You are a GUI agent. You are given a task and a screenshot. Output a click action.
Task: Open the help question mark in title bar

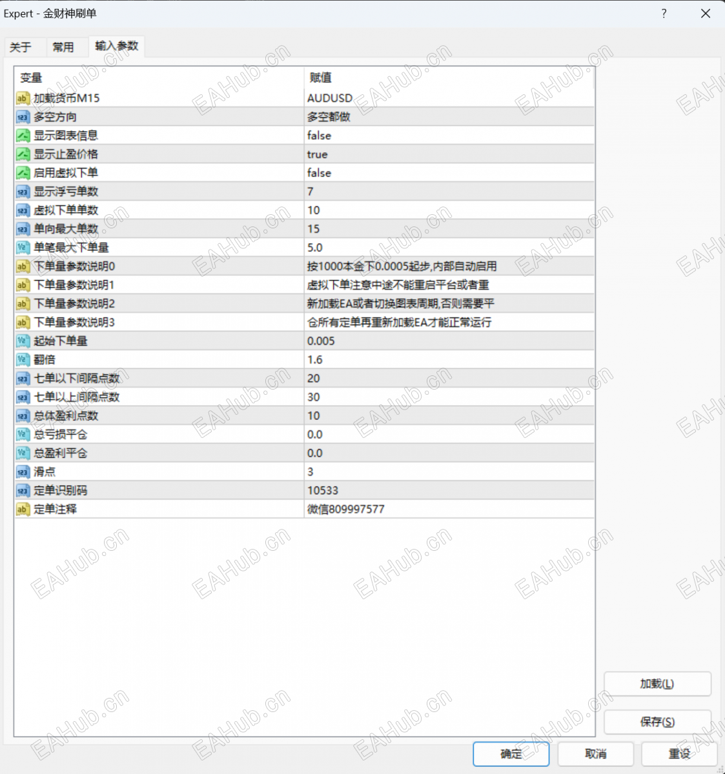(x=664, y=14)
